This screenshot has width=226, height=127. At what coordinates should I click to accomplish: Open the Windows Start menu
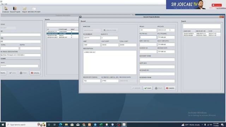coord(3,125)
